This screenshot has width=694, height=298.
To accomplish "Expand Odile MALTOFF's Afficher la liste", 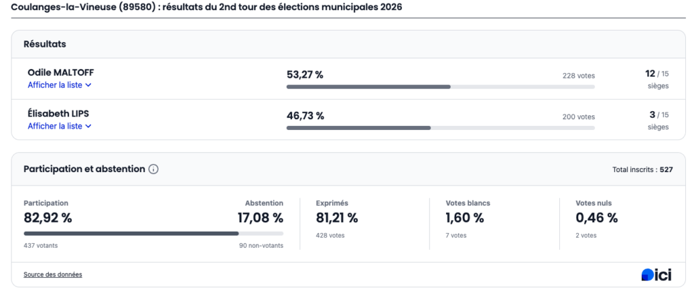I will click(55, 85).
